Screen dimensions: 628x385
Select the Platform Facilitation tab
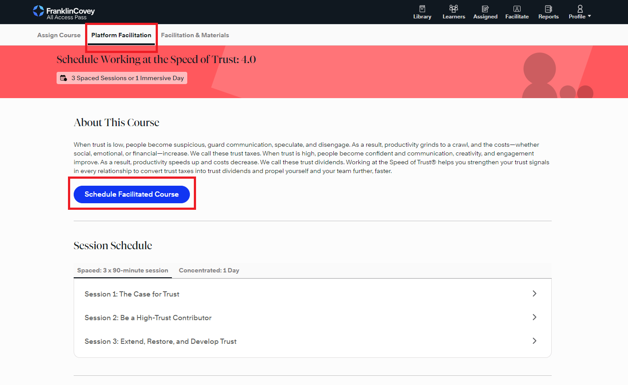(x=121, y=35)
